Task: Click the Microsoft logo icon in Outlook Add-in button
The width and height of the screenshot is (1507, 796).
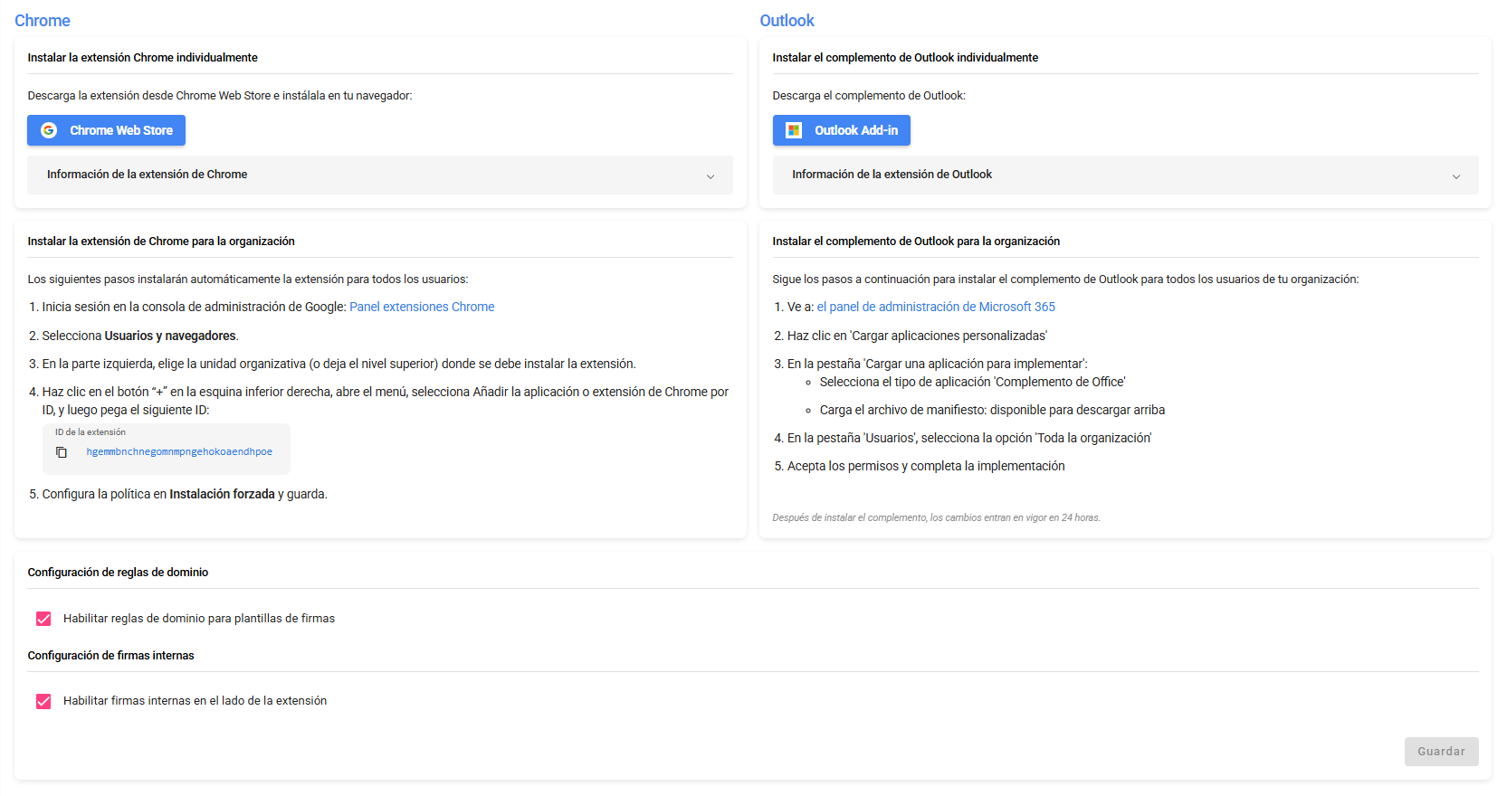Action: click(794, 130)
